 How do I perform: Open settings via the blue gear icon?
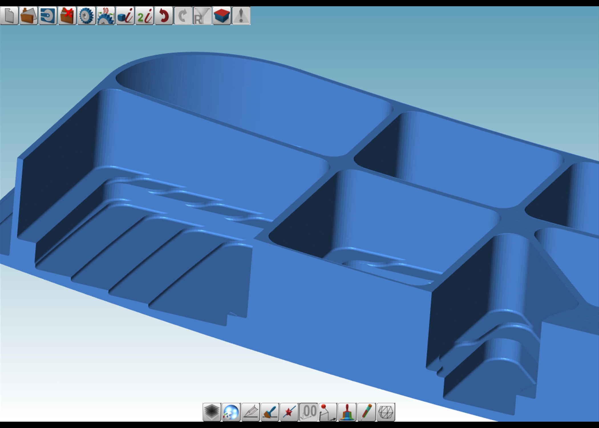86,16
